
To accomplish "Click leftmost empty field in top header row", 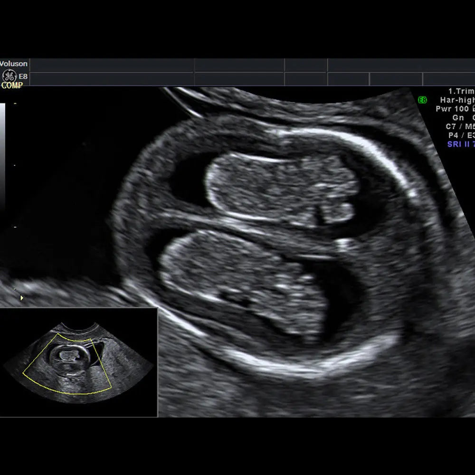I will tap(112, 65).
